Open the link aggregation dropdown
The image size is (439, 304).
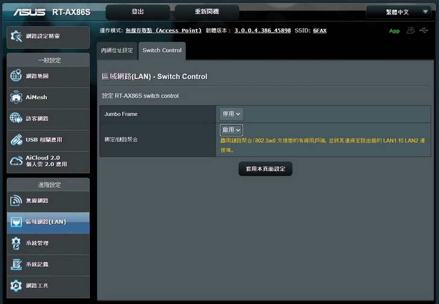point(232,130)
